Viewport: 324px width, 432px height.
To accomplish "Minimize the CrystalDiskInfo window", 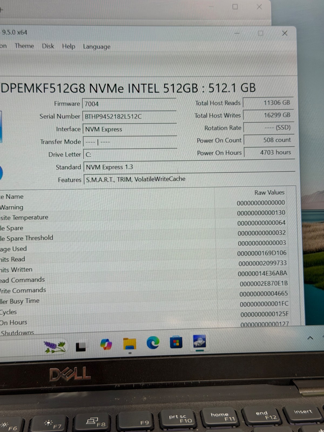I will 237,33.
